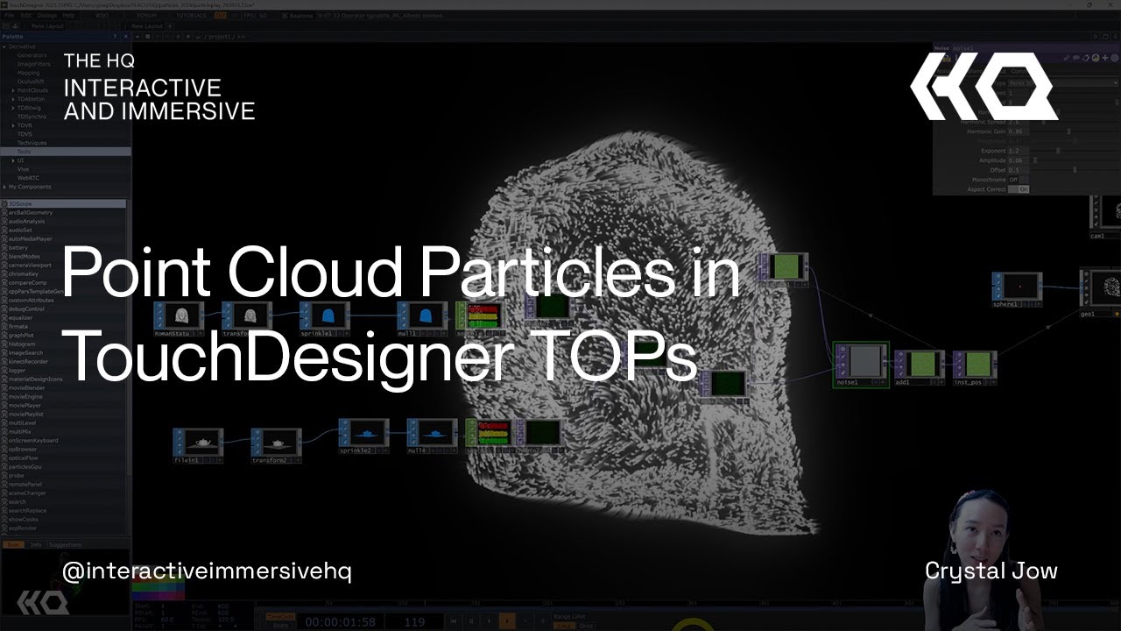Open the FORUM link in the top bar
Image resolution: width=1121 pixels, height=631 pixels.
click(147, 16)
